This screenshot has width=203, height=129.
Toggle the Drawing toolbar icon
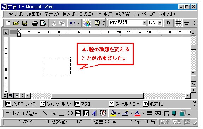coord(87,23)
